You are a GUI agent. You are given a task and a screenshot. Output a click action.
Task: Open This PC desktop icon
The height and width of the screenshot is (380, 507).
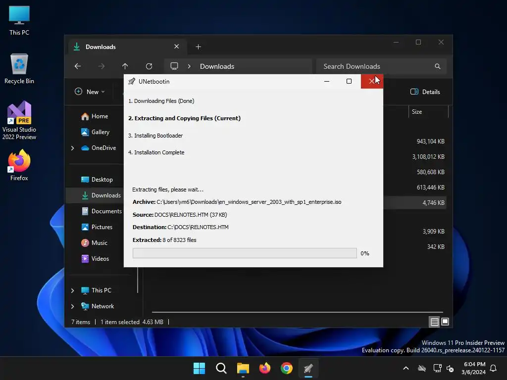[19, 20]
